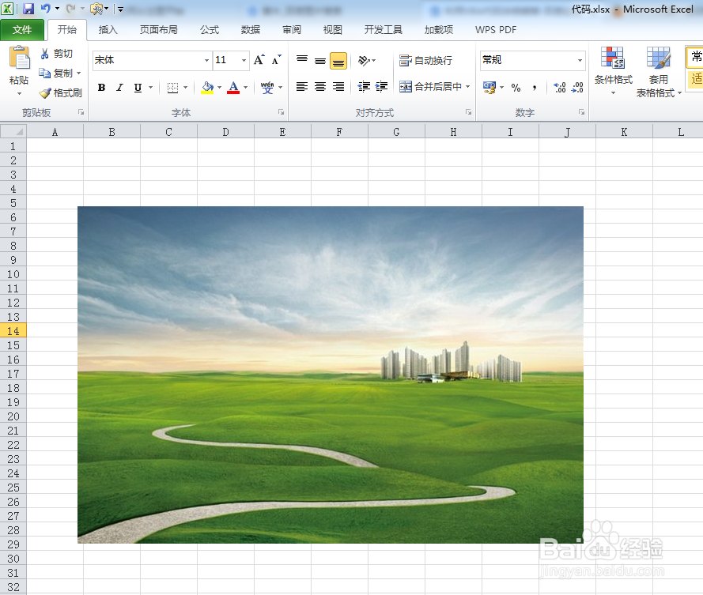Open the font dialog launcher
This screenshot has height=595, width=703.
[x=281, y=112]
